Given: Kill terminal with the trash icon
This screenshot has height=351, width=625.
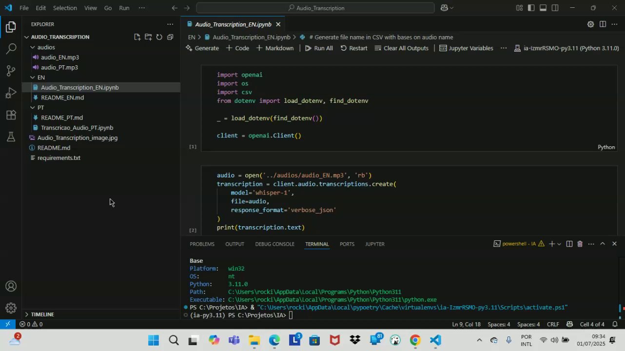Looking at the screenshot, I should click(580, 244).
